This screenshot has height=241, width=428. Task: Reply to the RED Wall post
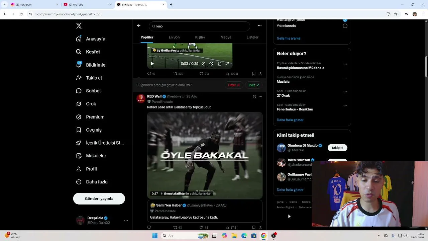(x=149, y=228)
